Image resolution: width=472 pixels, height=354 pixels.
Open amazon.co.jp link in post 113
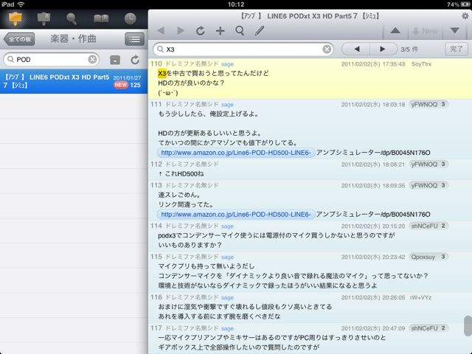click(x=236, y=215)
